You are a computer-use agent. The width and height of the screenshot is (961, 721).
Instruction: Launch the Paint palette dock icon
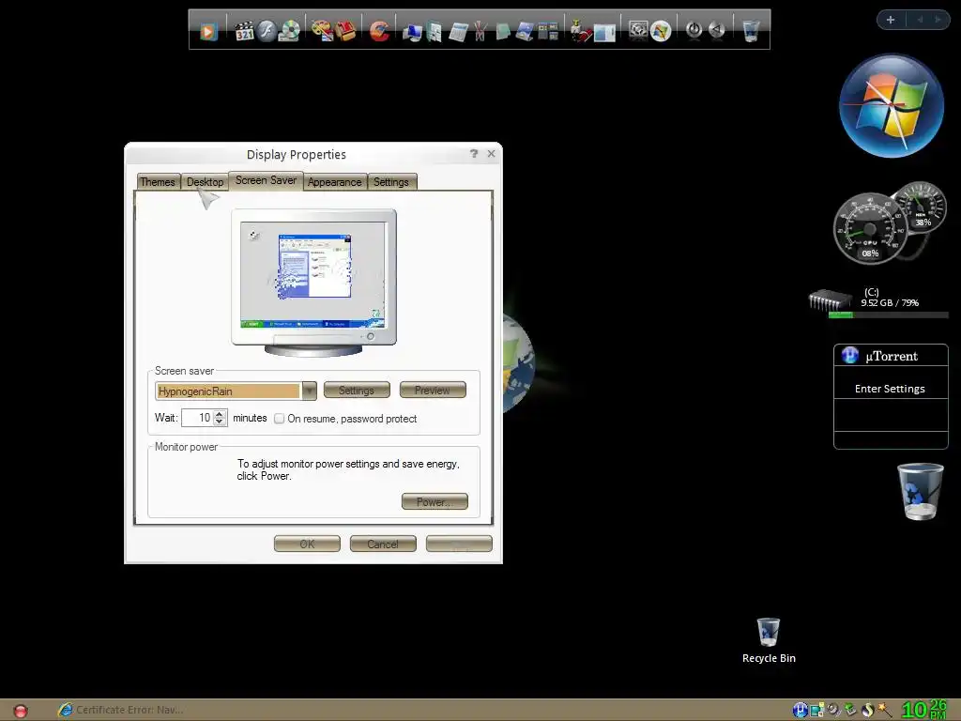pyautogui.click(x=321, y=31)
